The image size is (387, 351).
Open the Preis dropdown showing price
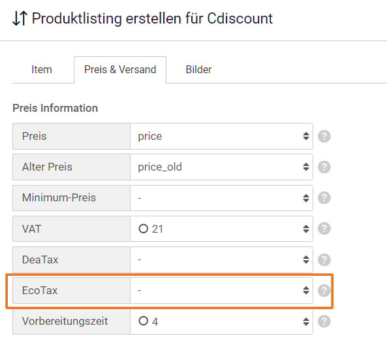click(x=221, y=136)
